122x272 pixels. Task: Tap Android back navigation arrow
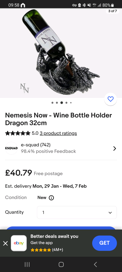point(95,265)
